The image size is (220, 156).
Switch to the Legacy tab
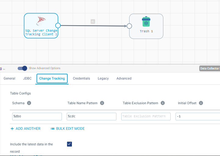tap(103, 78)
